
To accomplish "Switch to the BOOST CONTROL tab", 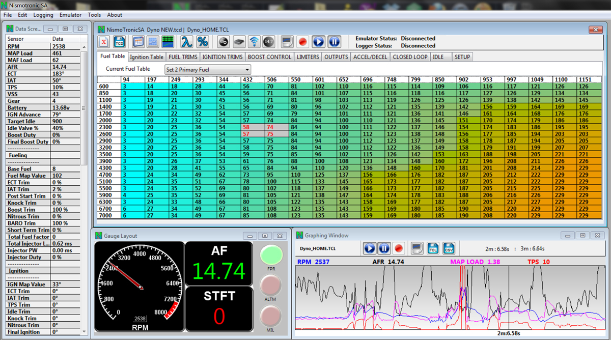I will point(270,57).
